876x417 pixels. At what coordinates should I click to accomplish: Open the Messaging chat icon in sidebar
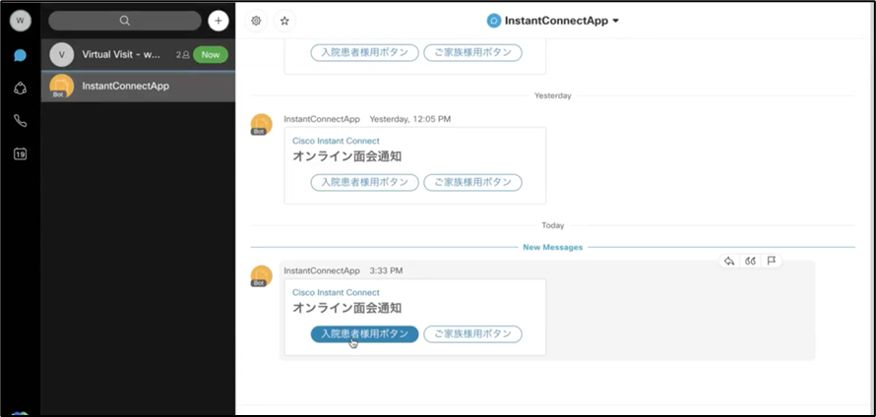pyautogui.click(x=20, y=55)
